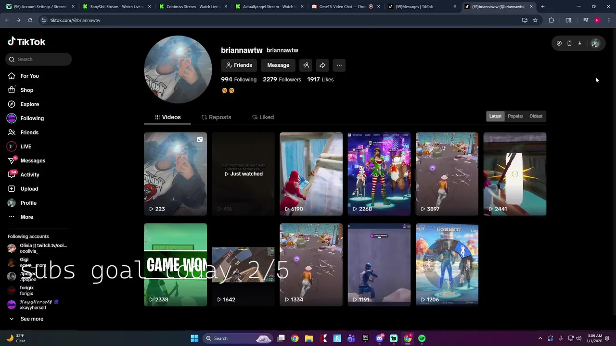616x346 pixels.
Task: Open the TikTok home logo
Action: [26, 42]
